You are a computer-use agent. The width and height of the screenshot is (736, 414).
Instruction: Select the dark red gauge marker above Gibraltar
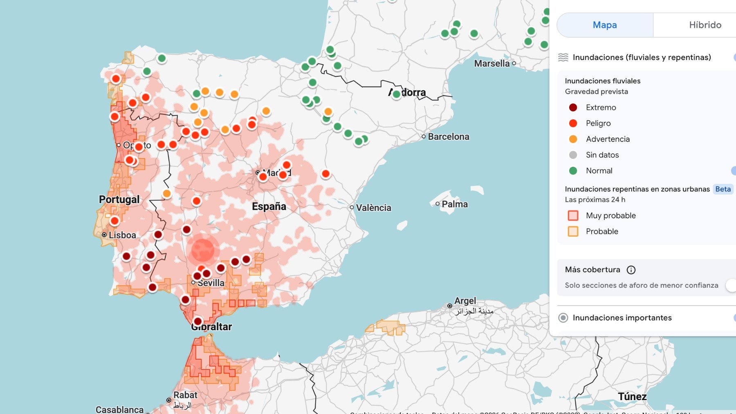pyautogui.click(x=198, y=321)
